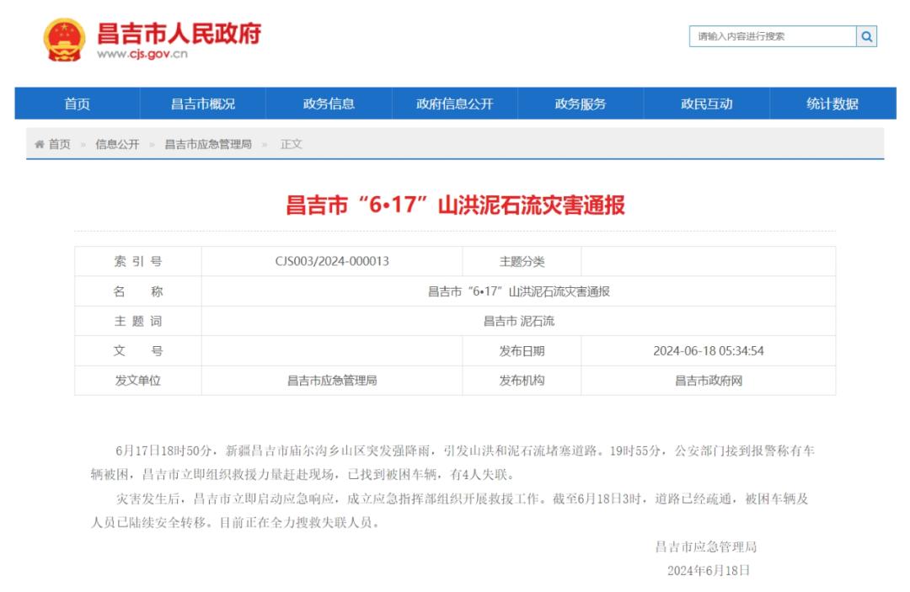This screenshot has width=910, height=592.
Task: Open the 政府信息公开 navigation menu
Action: click(x=453, y=103)
